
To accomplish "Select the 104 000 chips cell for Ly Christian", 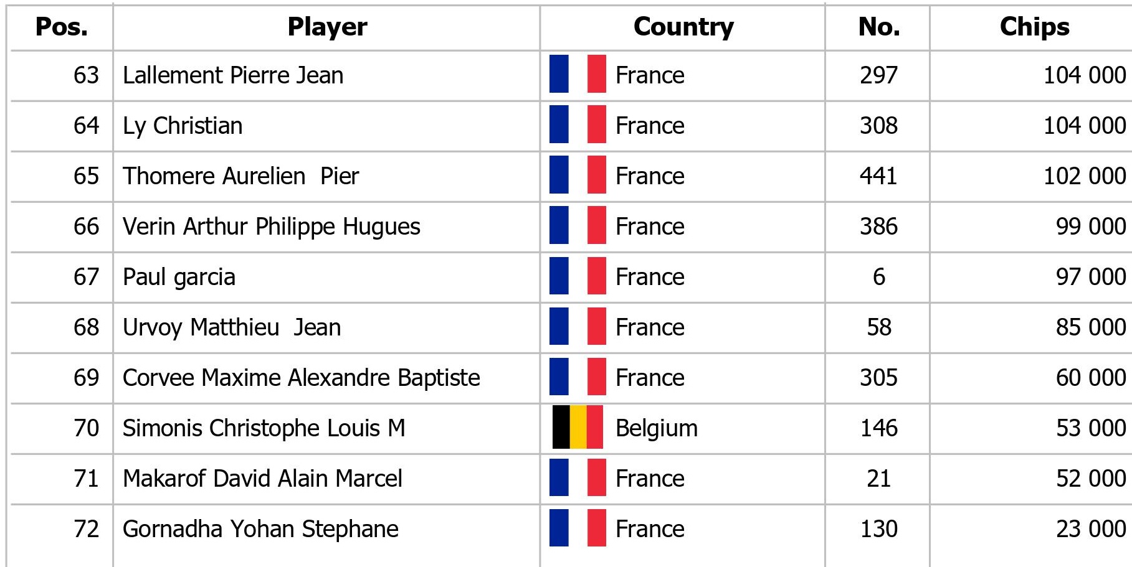I will coord(1085,126).
